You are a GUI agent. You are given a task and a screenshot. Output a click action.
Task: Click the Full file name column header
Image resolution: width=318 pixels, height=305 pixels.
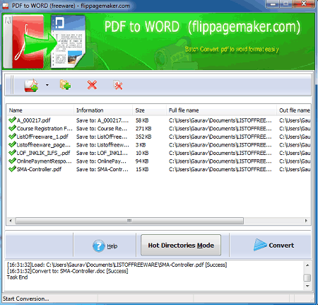click(x=221, y=110)
